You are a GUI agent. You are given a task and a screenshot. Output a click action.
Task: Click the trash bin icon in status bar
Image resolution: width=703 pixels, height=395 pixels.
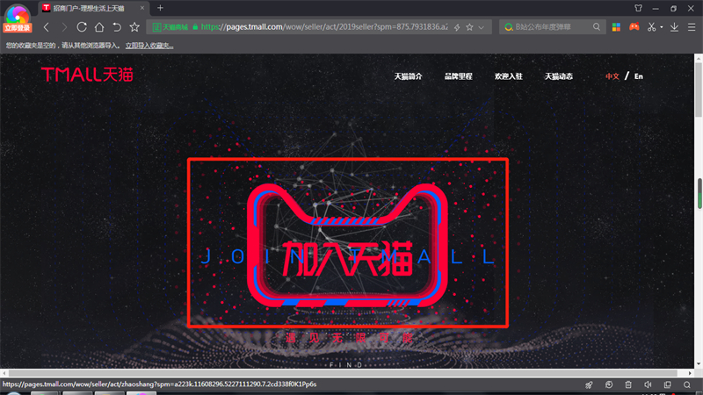(628, 384)
